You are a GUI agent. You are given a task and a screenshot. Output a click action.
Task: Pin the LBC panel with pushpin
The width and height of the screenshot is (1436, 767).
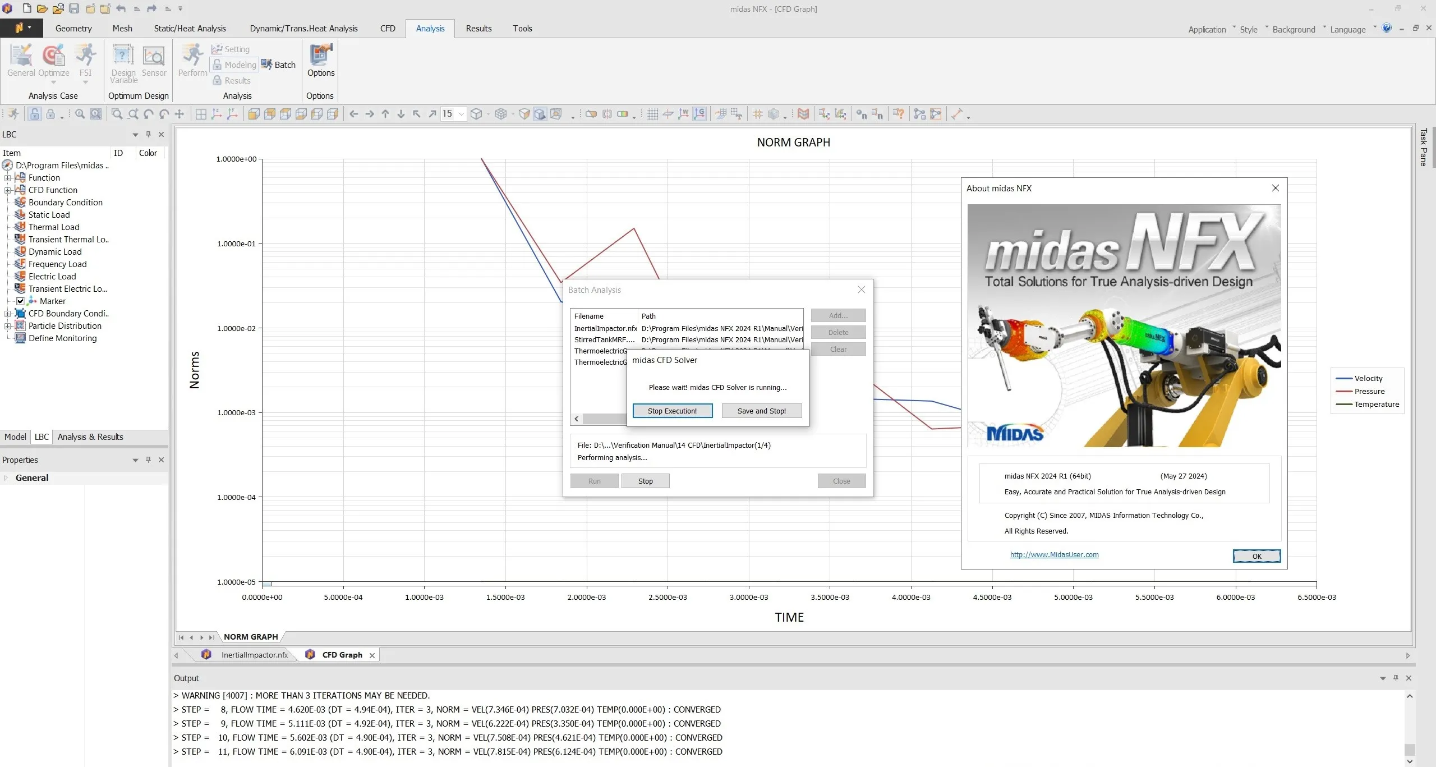(x=148, y=135)
